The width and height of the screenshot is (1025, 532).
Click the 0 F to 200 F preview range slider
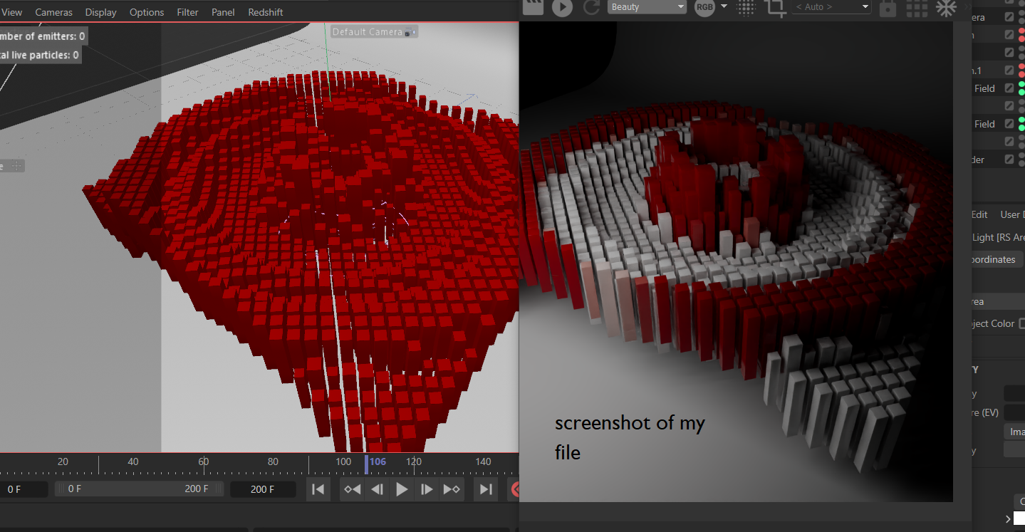point(139,489)
